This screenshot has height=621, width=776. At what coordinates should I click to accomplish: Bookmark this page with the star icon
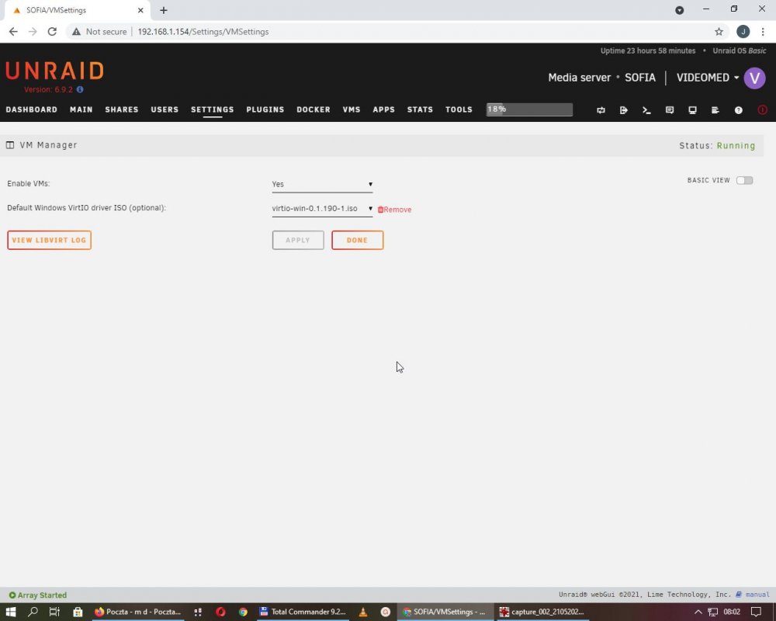click(719, 32)
